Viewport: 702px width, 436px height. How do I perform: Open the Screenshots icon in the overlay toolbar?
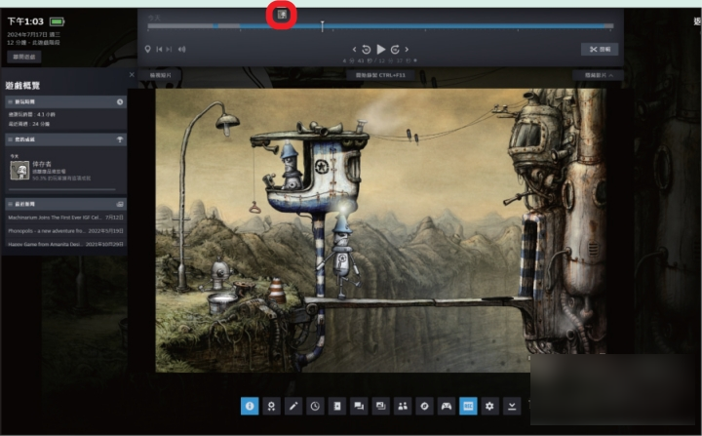click(380, 406)
